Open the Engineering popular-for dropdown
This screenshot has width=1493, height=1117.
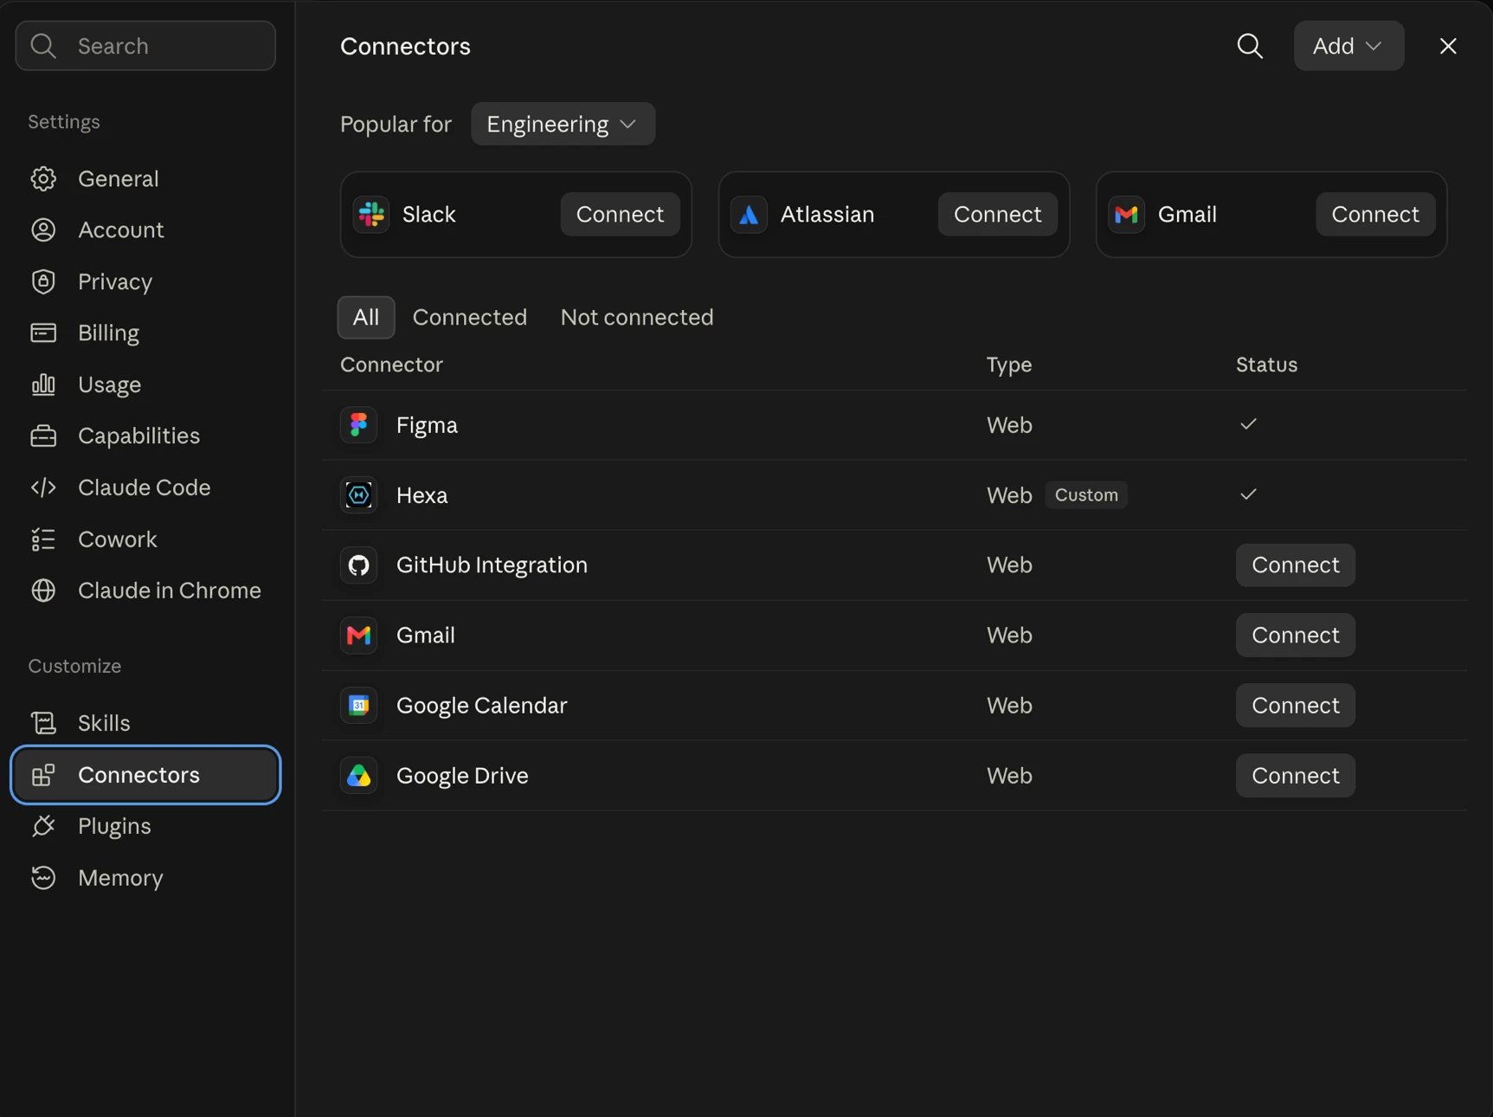pos(563,124)
